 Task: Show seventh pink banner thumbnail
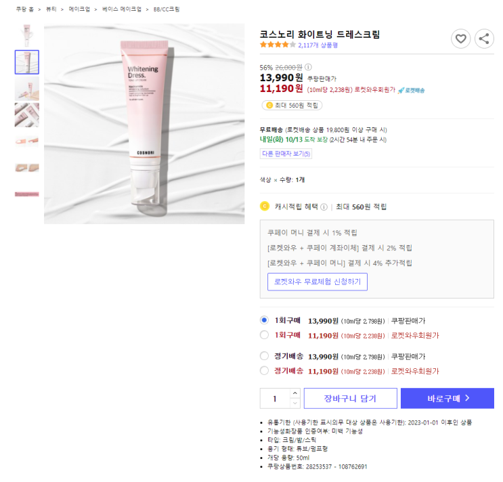[27, 194]
